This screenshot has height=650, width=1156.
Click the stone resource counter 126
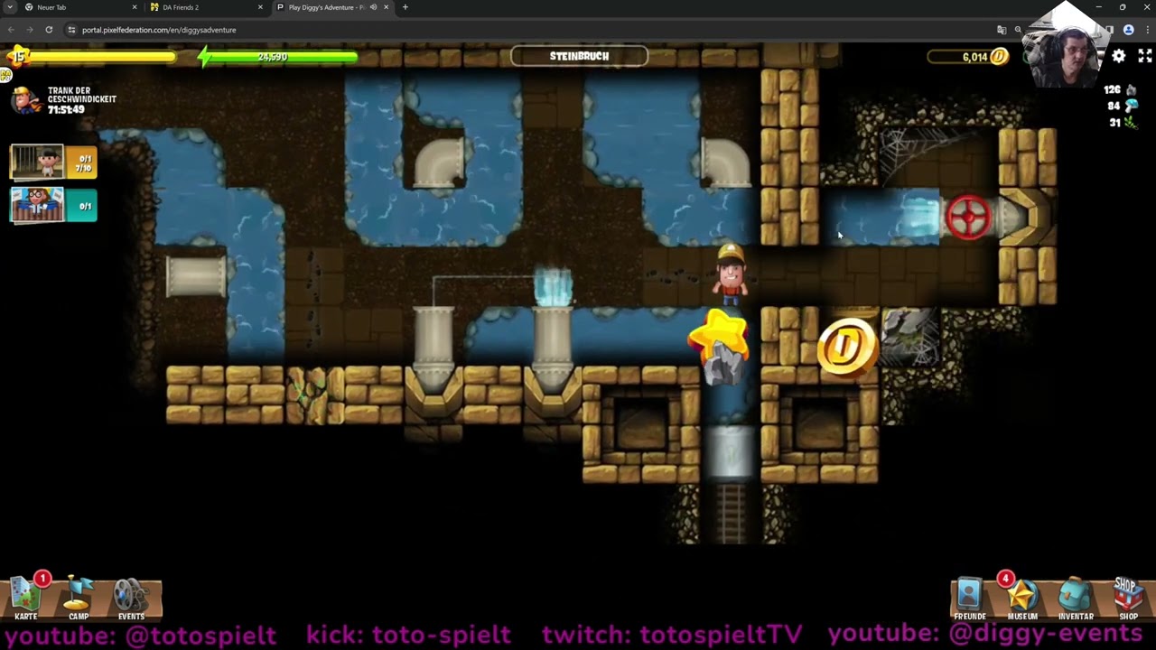pyautogui.click(x=1120, y=90)
